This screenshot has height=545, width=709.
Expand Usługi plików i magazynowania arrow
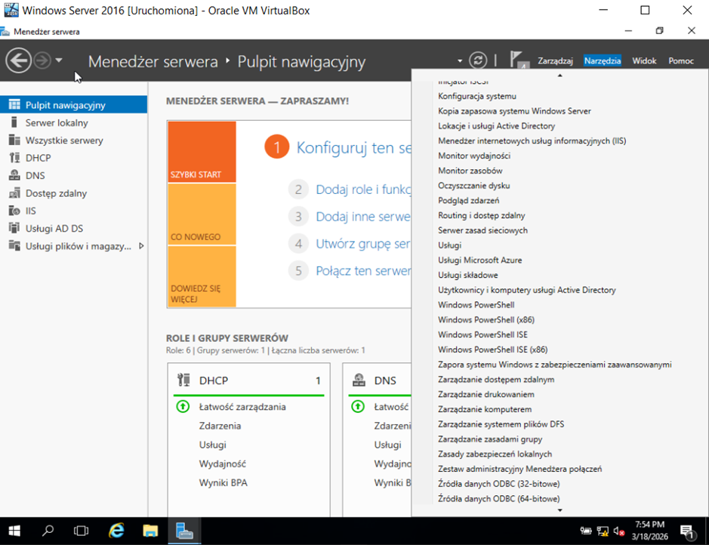(x=141, y=246)
